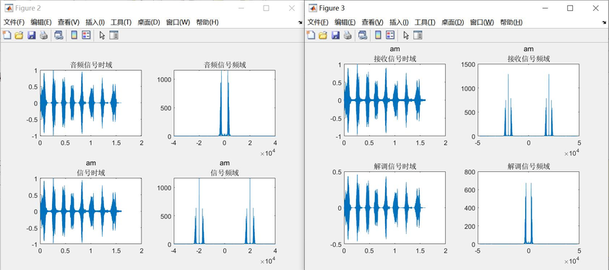The image size is (609, 270).
Task: Open 工具(T) menu in Figure 3
Action: tap(426, 22)
